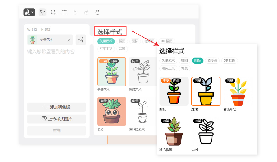
Task: Select the crop frame tool
Action: click(x=64, y=12)
